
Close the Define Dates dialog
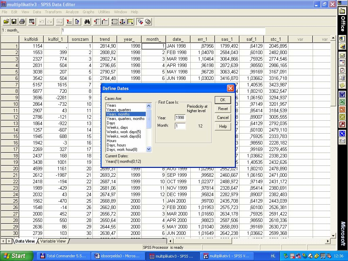click(230, 88)
